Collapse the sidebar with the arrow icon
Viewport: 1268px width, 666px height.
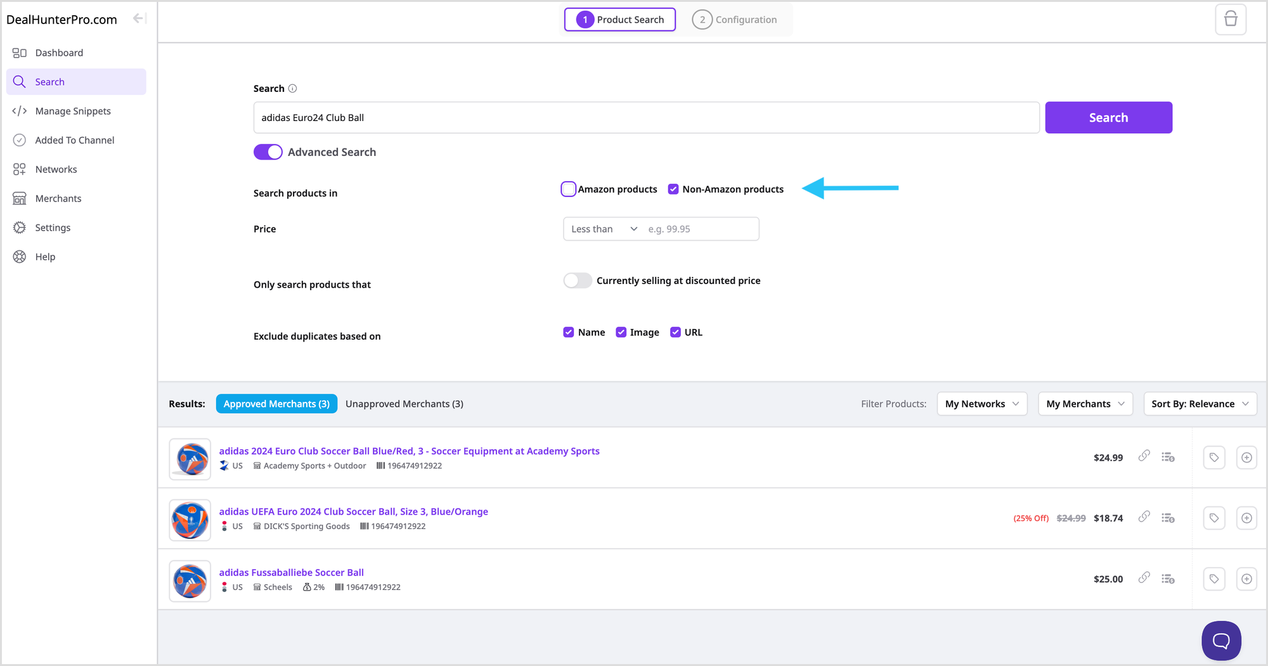click(139, 18)
